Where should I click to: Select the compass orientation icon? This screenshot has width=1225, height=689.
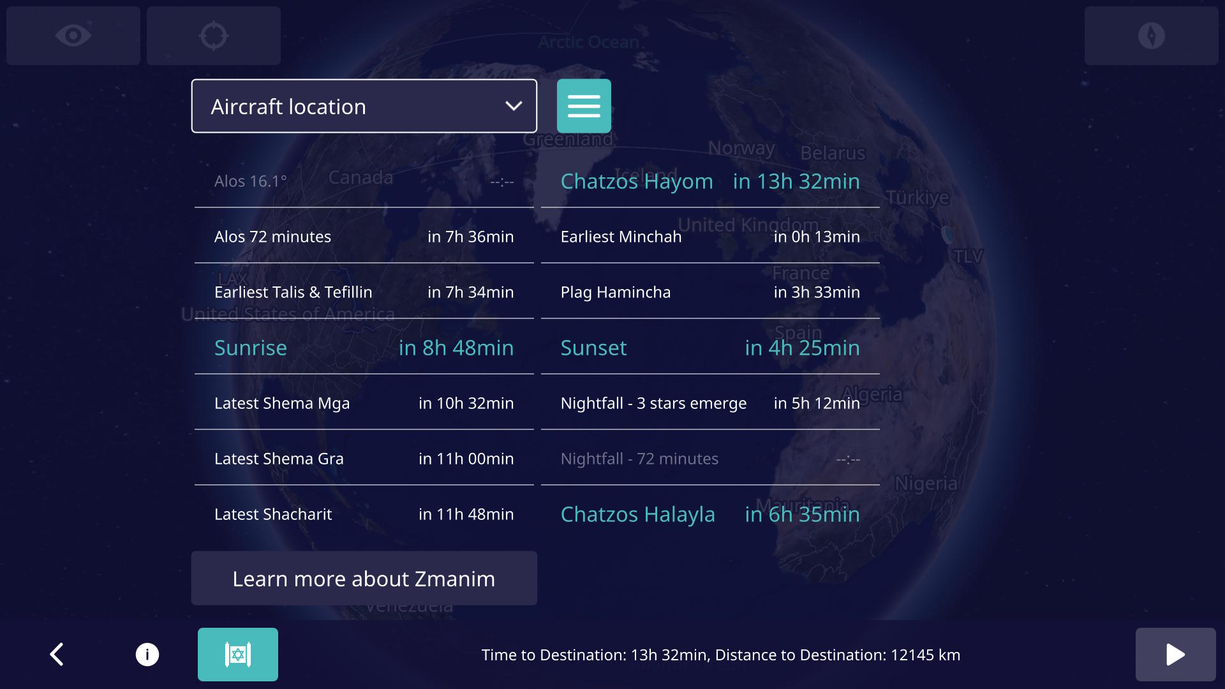[1150, 35]
